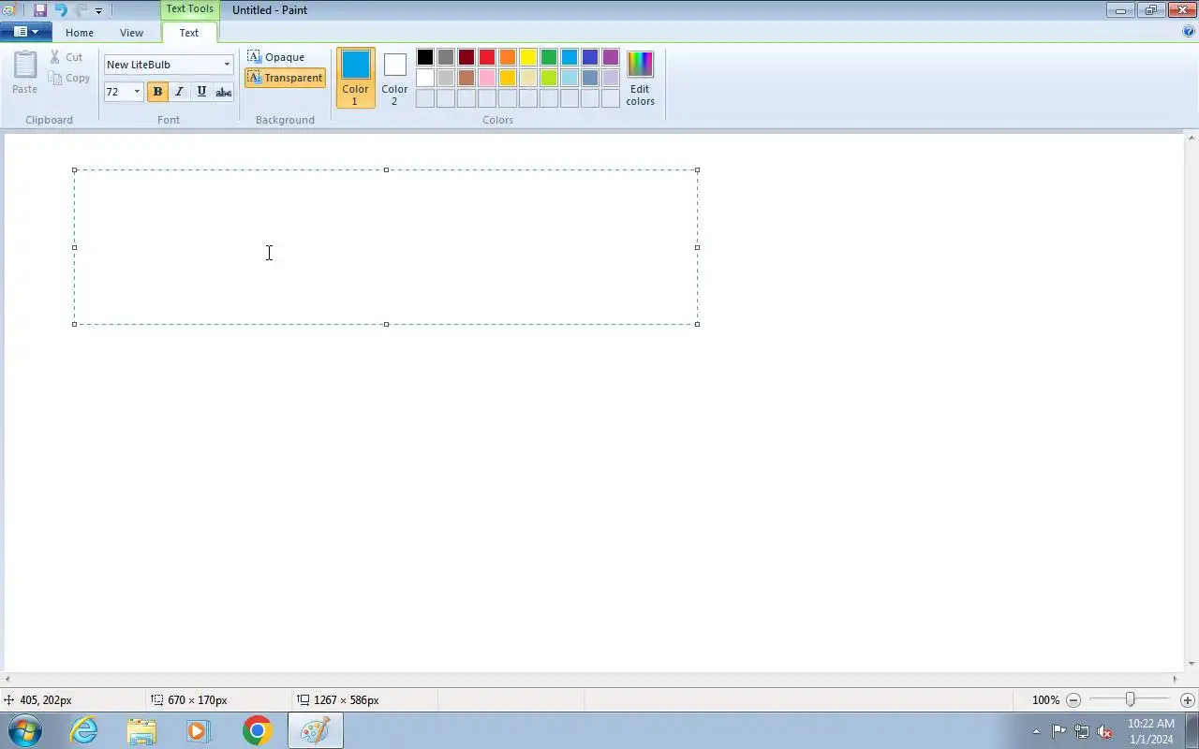Click inside the text box on canvas
This screenshot has height=749, width=1199.
(386, 247)
